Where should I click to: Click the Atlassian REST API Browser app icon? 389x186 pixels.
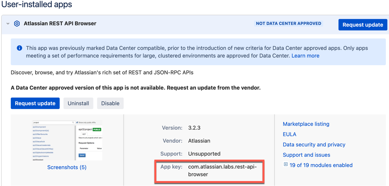click(17, 24)
